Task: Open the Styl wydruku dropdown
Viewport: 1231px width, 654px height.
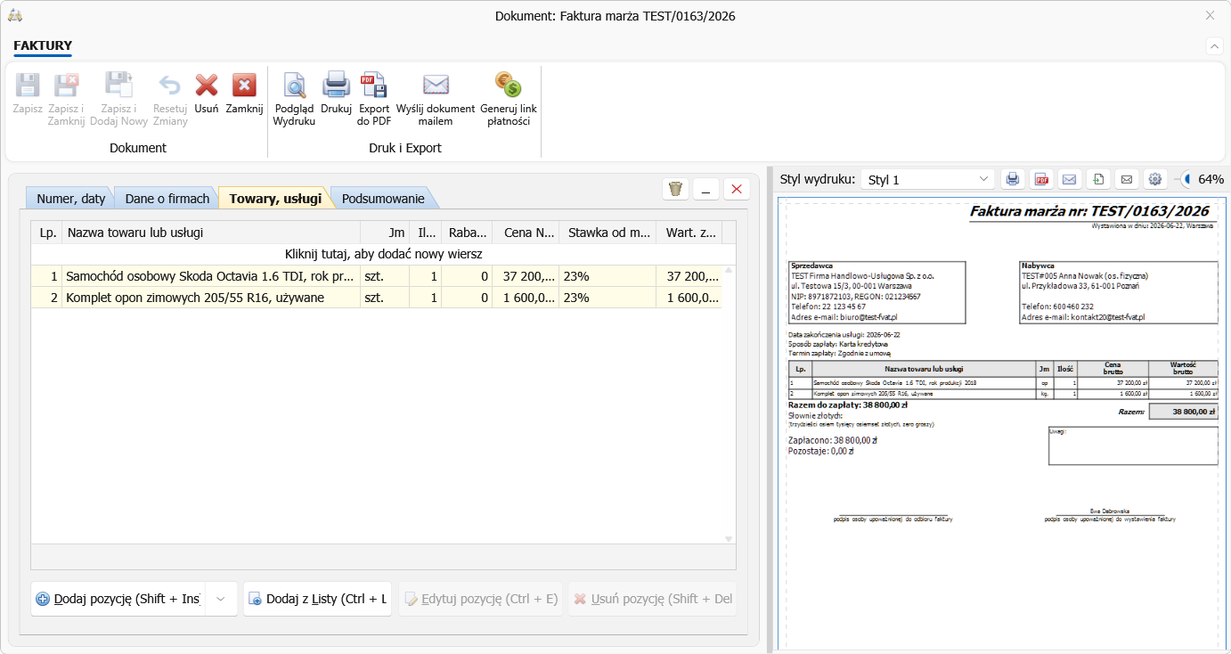Action: click(x=927, y=179)
